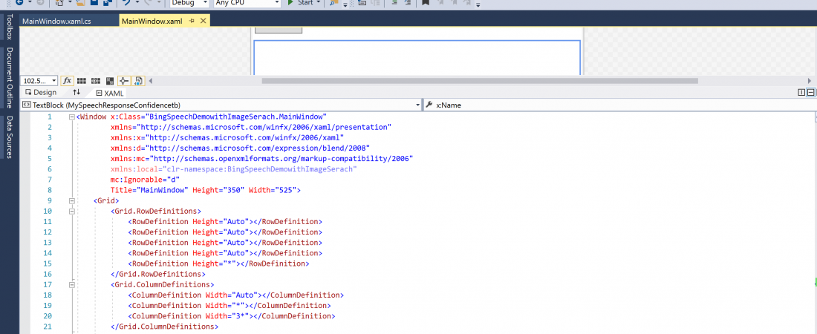Click the designer horizontal scrollbar thumb
This screenshot has width=817, height=334.
pos(479,81)
